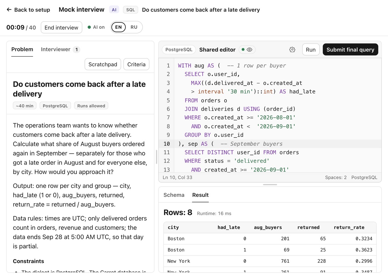
Task: Click the vertical panel splitter handle
Action: tap(157, 157)
